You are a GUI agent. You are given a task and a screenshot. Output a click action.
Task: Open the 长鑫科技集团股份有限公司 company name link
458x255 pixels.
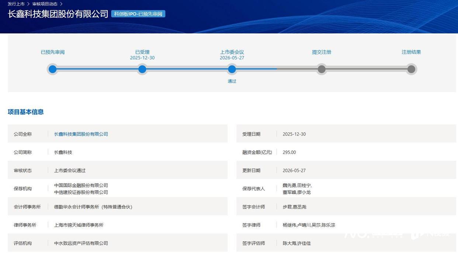tap(81, 134)
